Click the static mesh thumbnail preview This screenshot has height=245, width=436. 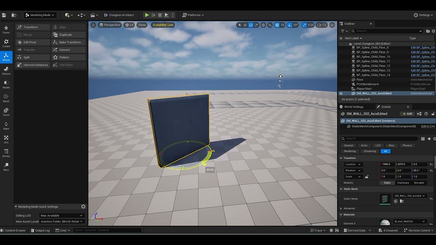[385, 199]
